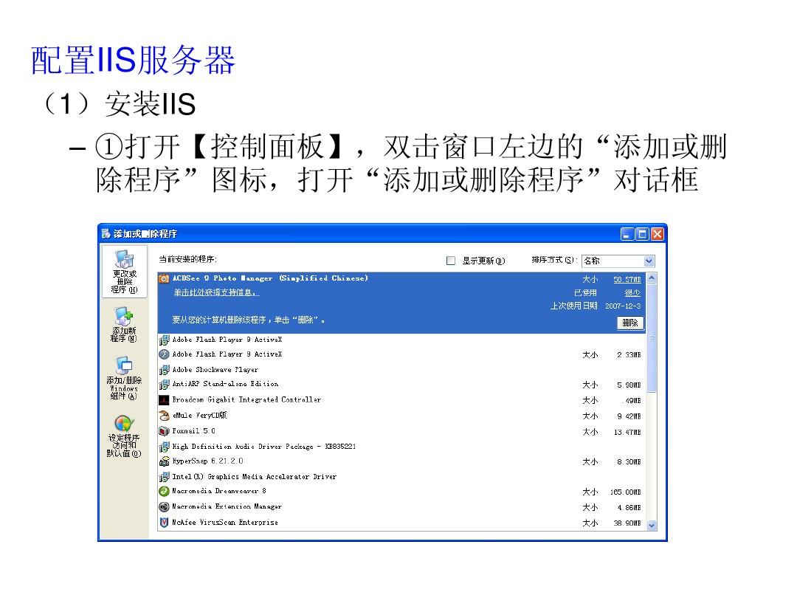Click the Broadcom Gigabit Integrated Controller icon

164,400
